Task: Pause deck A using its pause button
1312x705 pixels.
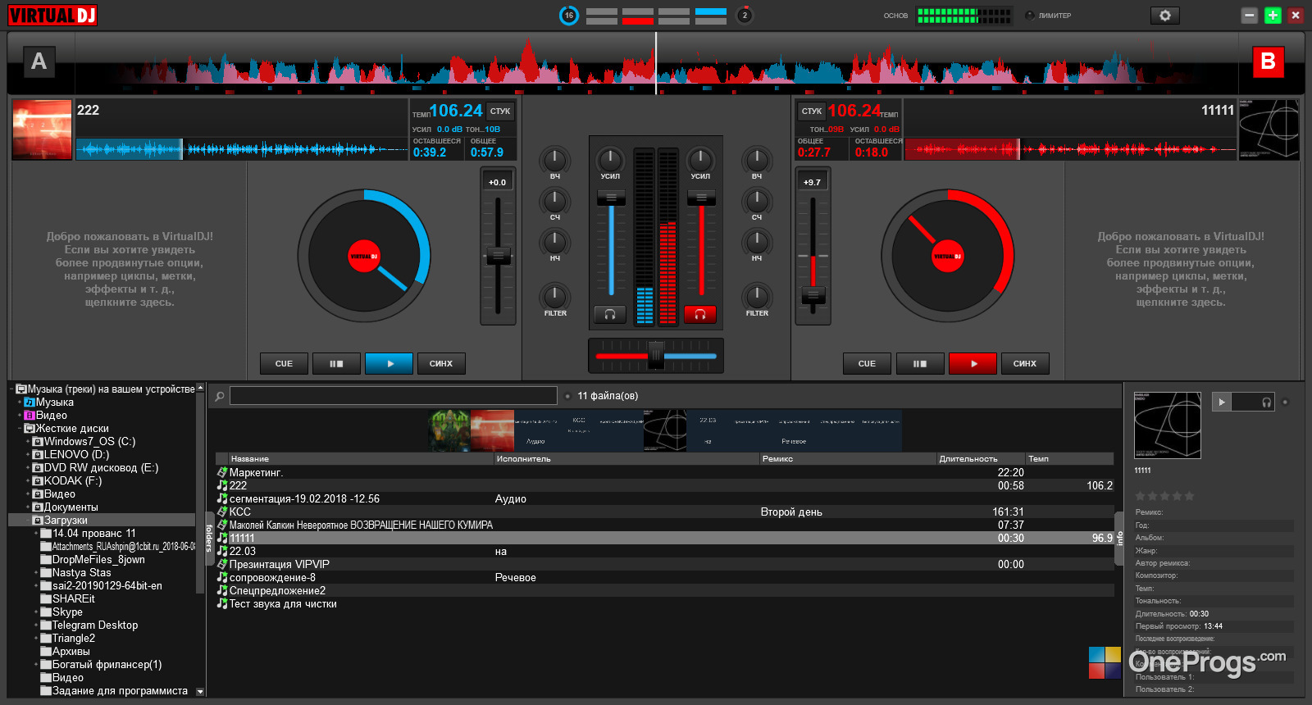Action: [x=336, y=363]
